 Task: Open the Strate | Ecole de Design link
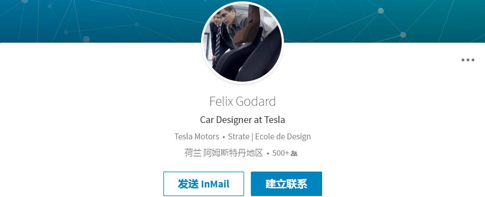pos(269,136)
